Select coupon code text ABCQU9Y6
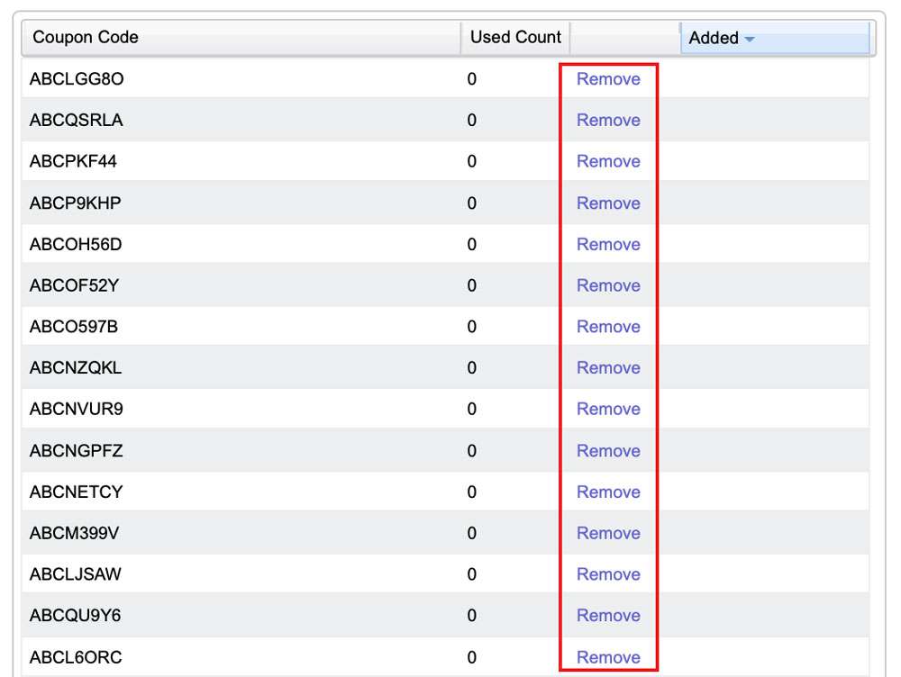Screen dimensions: 901x677 point(76,616)
